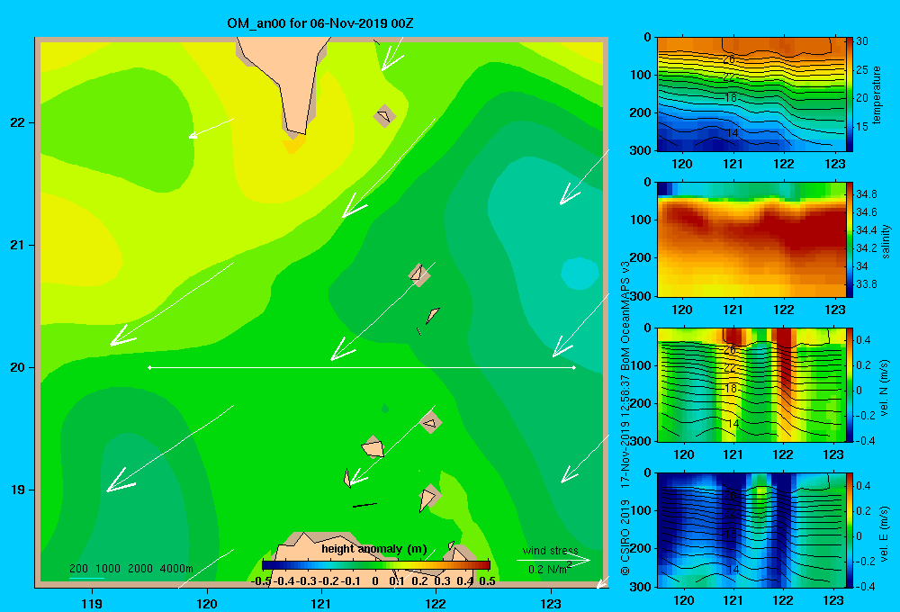Select the 'wind stress' legend label
Image resolution: width=900 pixels, height=612 pixels.
pos(550,551)
